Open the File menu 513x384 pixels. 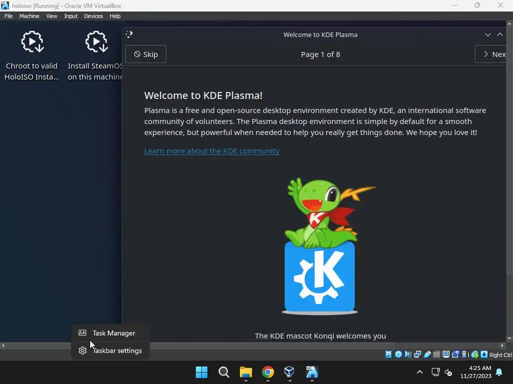(x=9, y=16)
